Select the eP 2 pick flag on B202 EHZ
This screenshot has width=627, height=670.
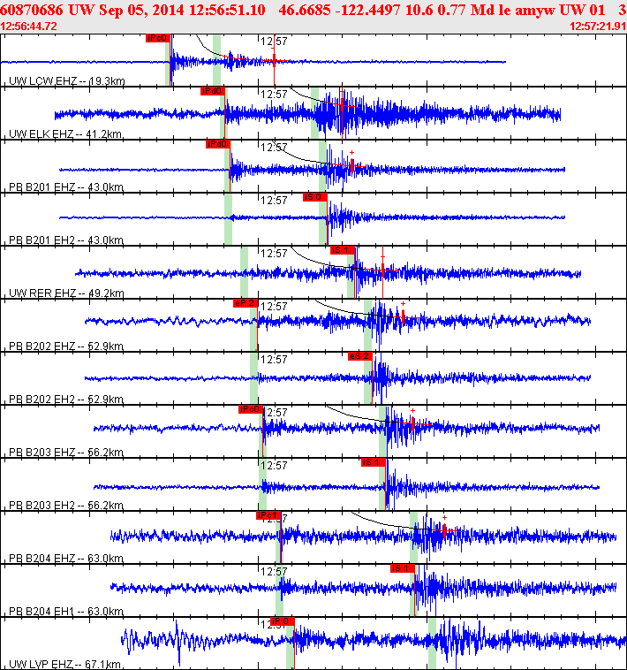(245, 303)
